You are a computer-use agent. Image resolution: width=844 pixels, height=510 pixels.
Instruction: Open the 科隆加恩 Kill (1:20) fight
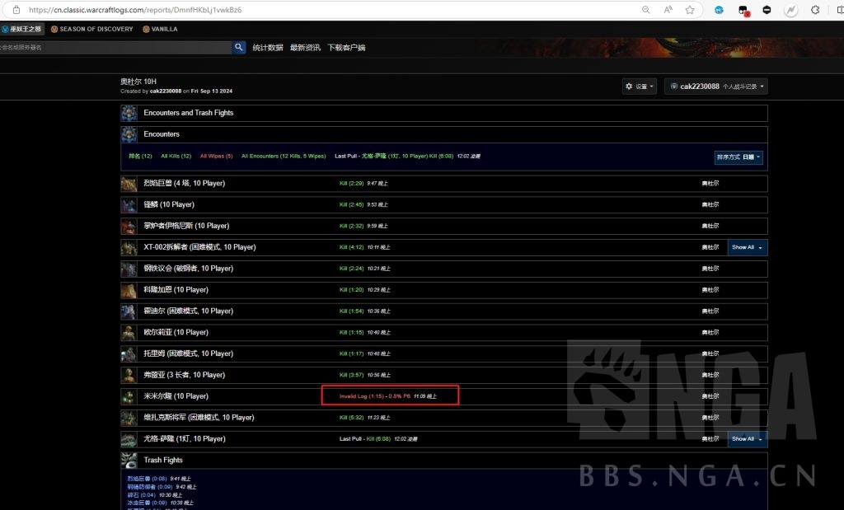(351, 290)
